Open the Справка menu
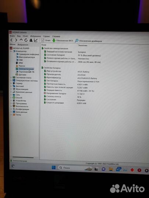This screenshot has width=149, height=198. [56, 36]
